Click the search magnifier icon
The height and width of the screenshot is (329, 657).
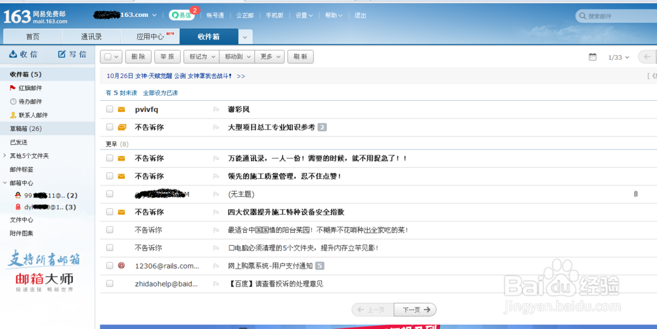coord(582,16)
